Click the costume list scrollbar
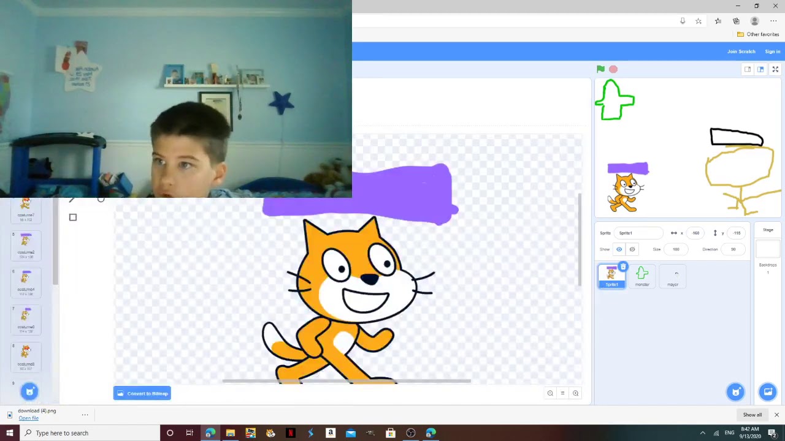The height and width of the screenshot is (441, 785). pyautogui.click(x=55, y=242)
